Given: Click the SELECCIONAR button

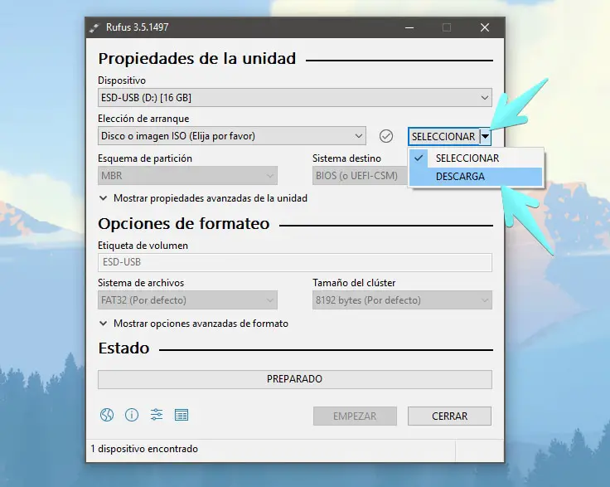Looking at the screenshot, I should 443,137.
